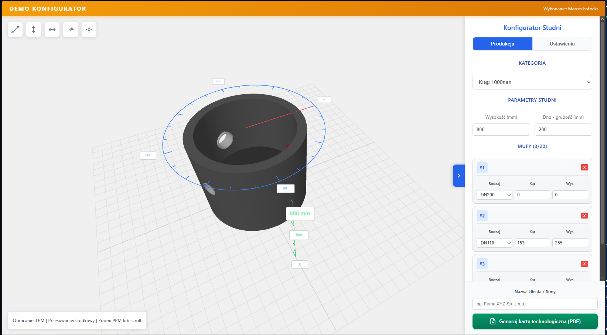Screen dimensions: 607x335
Task: Click the Wykonanie: Marcin Łotocki credit text
Action: (x=570, y=9)
